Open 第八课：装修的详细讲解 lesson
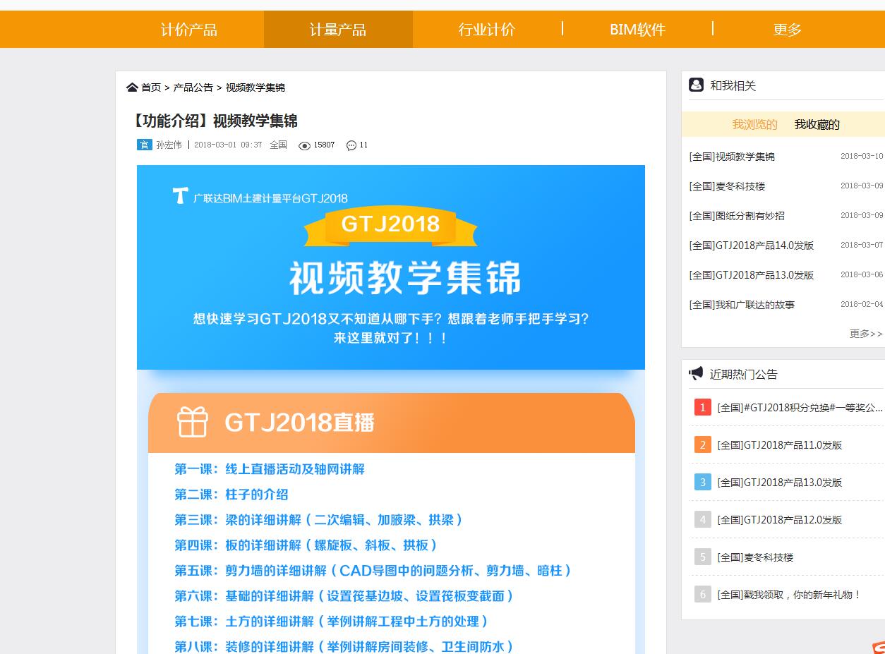The image size is (885, 654). pos(344,647)
